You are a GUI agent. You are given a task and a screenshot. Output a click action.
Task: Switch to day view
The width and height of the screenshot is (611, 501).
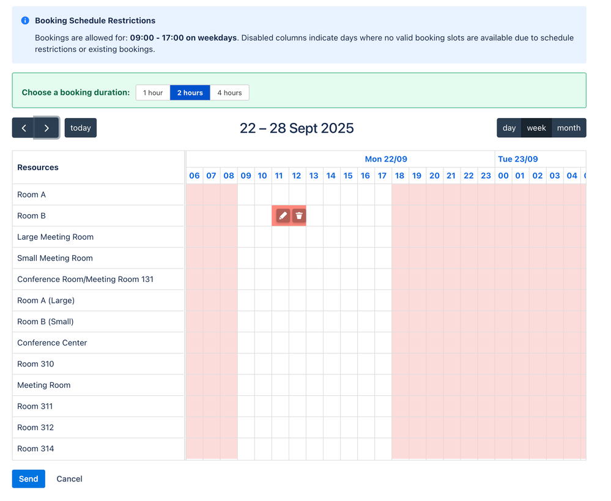tap(509, 128)
